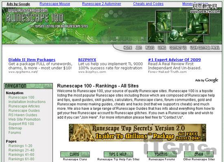Open the BIZPHYX ad headline
The width and height of the screenshot is (224, 162).
tap(87, 60)
